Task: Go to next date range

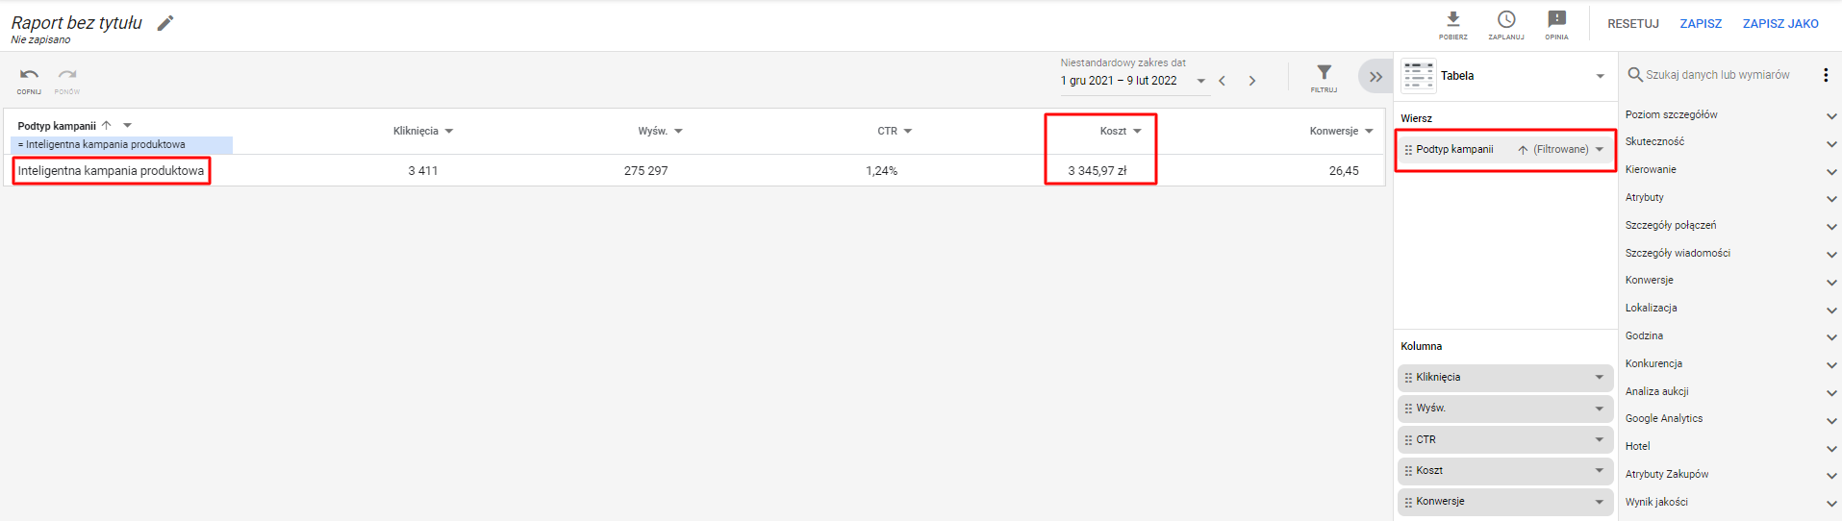Action: point(1251,81)
